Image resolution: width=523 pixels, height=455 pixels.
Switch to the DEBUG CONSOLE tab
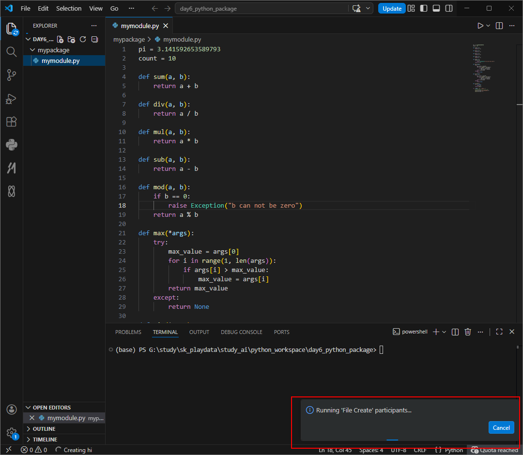(x=242, y=332)
